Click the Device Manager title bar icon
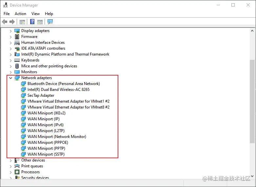The height and width of the screenshot is (187, 256). coord(5,5)
